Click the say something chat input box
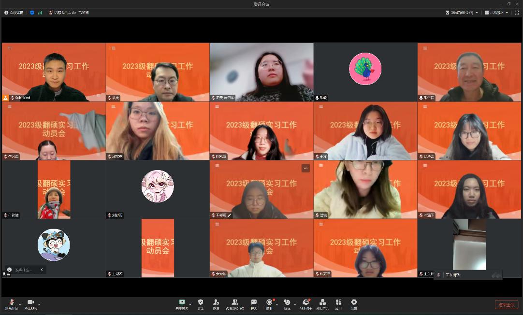Viewport: 523px width, 315px height. click(x=25, y=270)
